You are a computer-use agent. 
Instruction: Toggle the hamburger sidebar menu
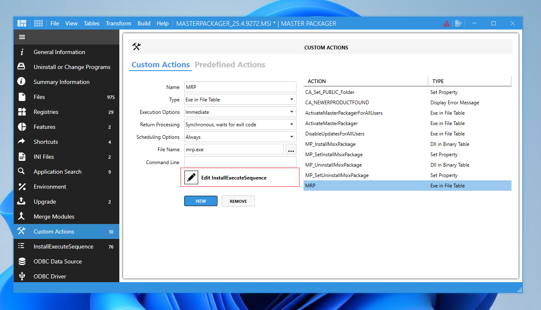(x=22, y=37)
